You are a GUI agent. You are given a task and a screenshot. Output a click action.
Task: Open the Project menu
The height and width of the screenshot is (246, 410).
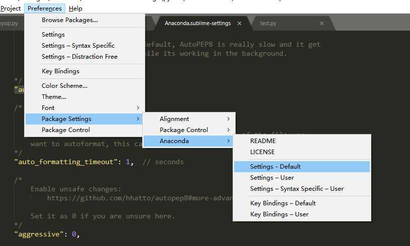pos(11,9)
